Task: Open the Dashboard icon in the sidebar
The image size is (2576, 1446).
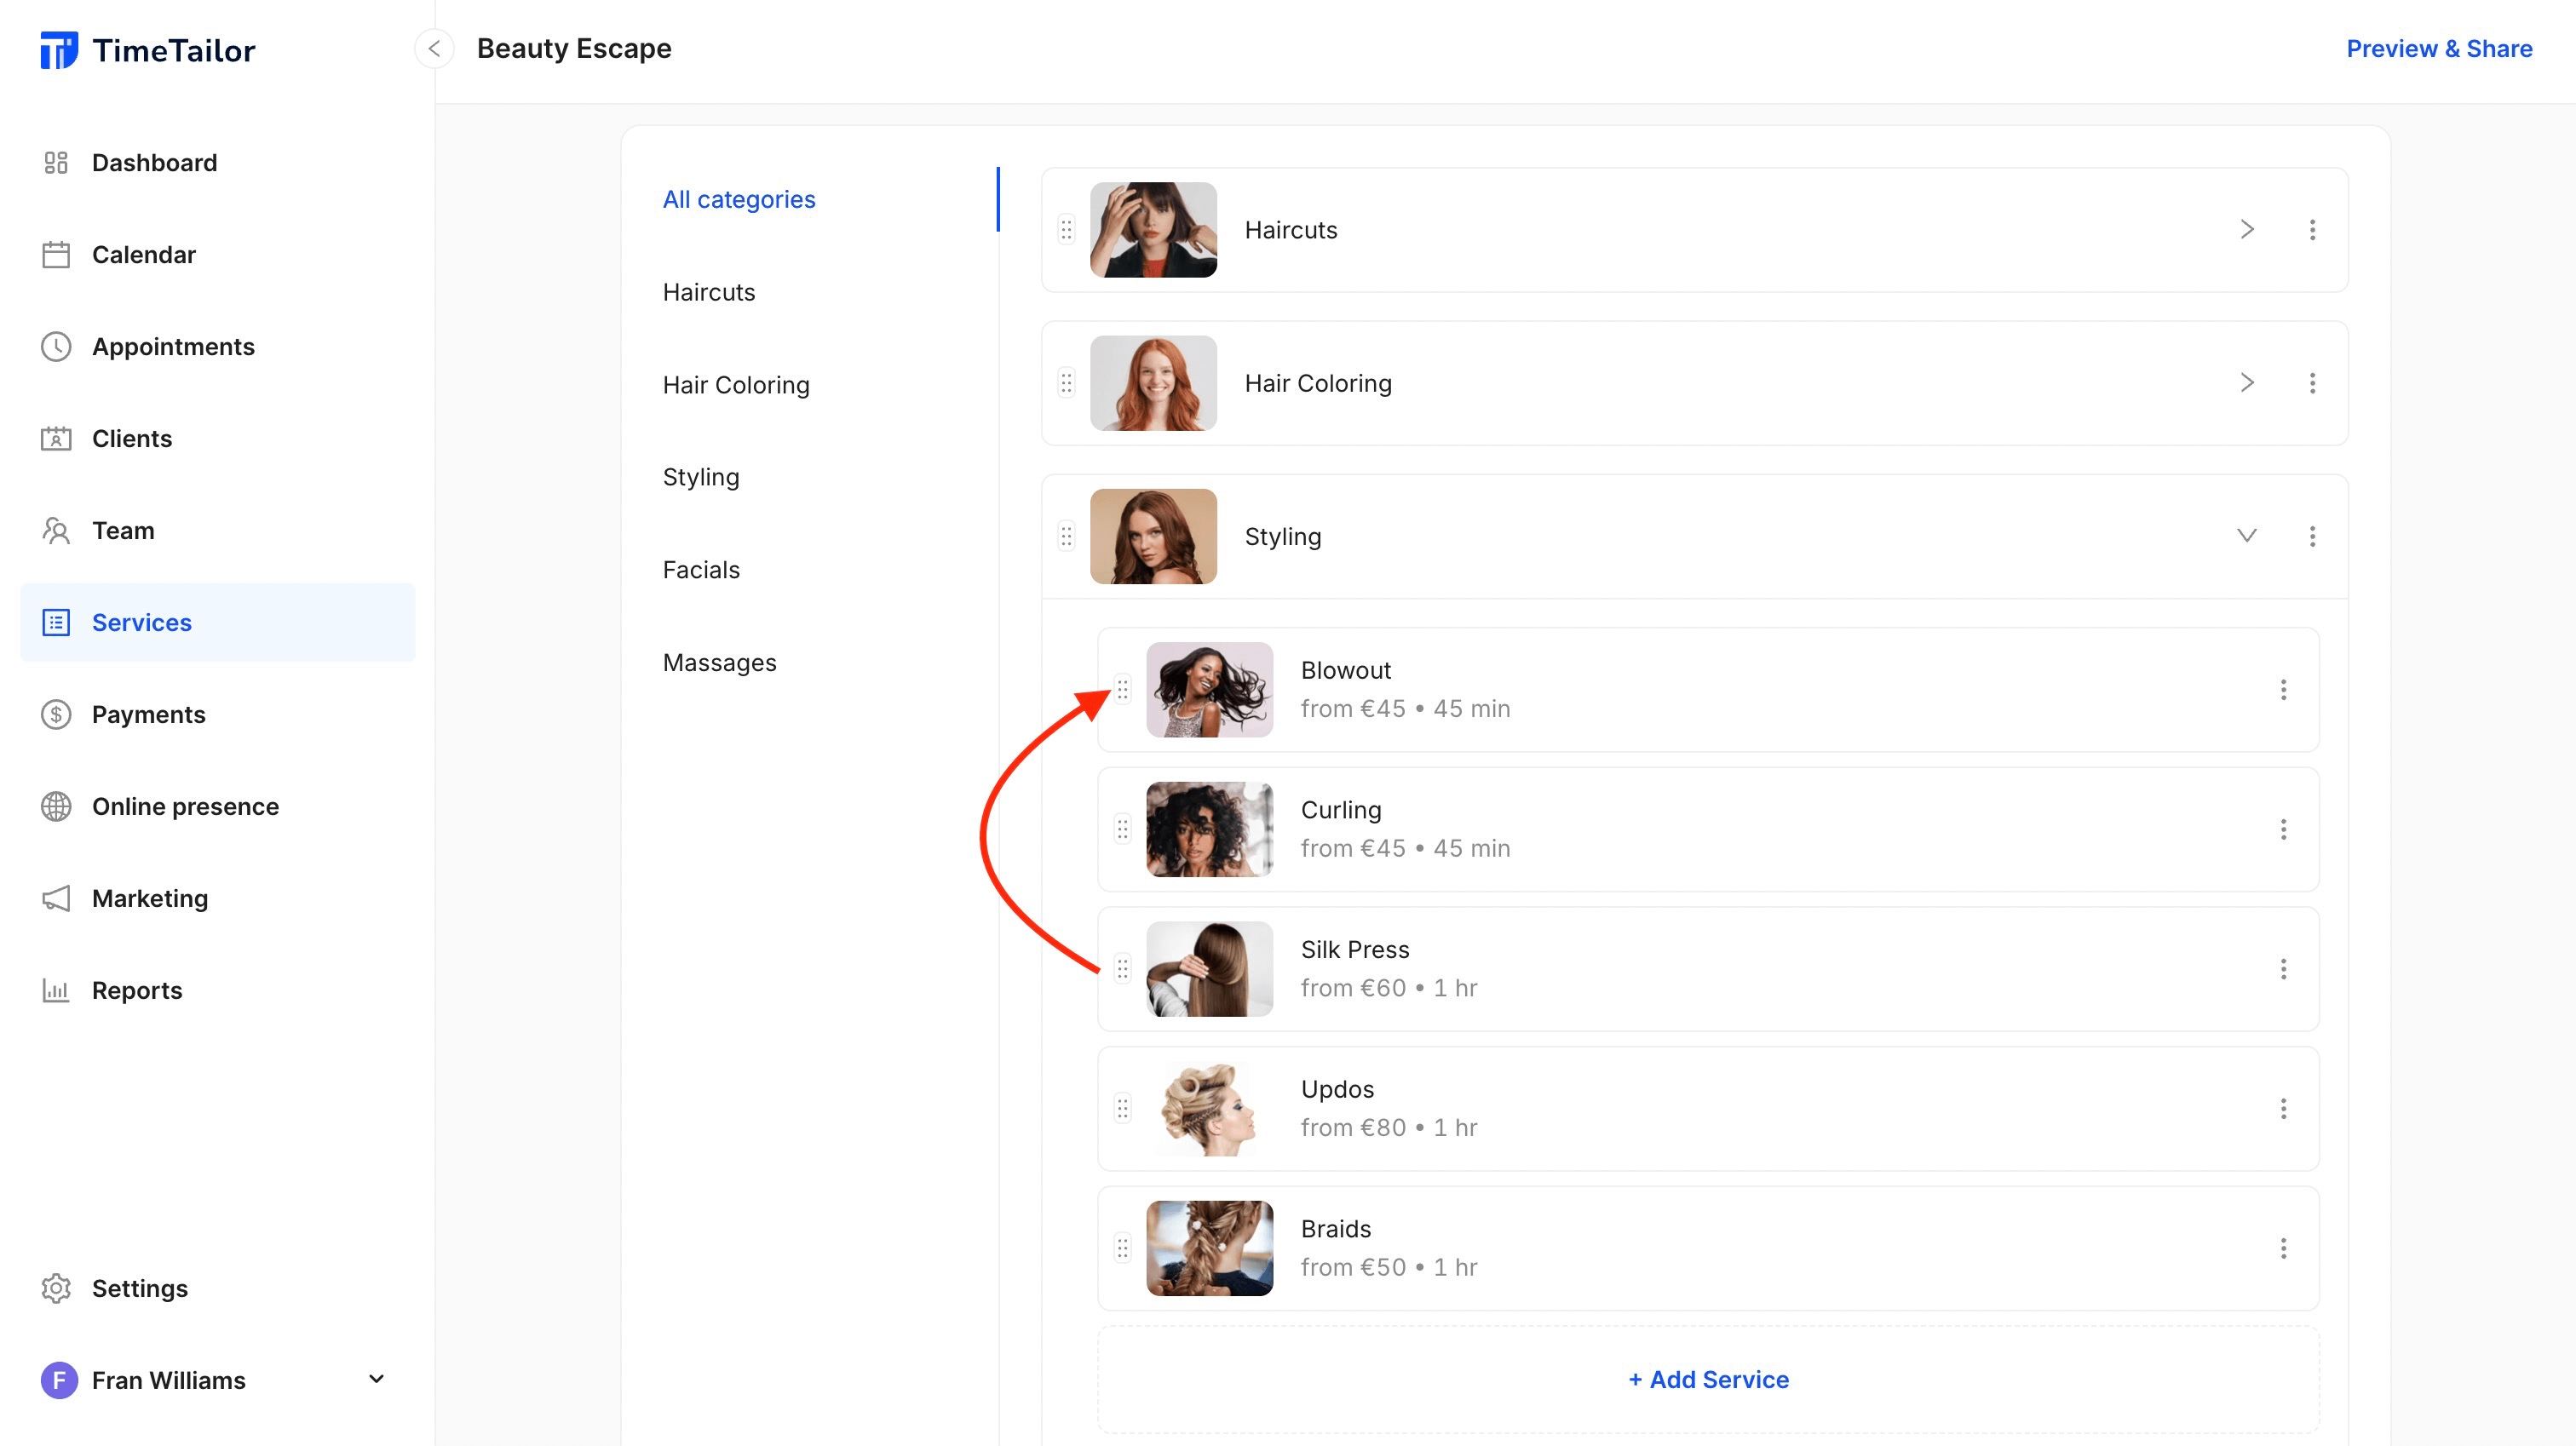Action: coord(56,162)
